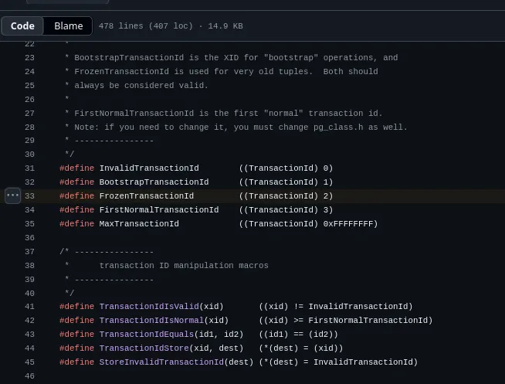Viewport: 505px width, 384px height.
Task: Select line number 33
Action: [29, 196]
